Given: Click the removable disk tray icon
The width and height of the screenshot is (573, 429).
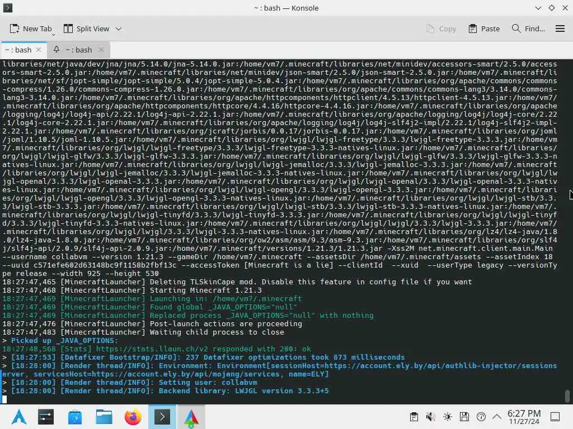Looking at the screenshot, I should coord(464,417).
